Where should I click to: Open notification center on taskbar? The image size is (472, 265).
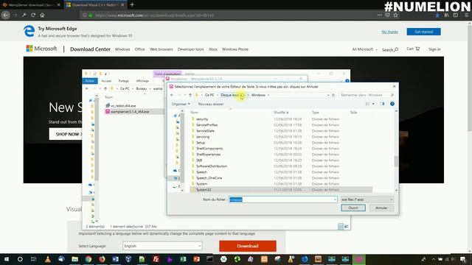(x=463, y=259)
